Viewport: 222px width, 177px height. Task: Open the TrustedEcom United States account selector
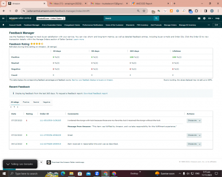pyautogui.click(x=51, y=19)
